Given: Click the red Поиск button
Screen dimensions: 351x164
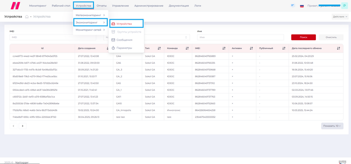Looking at the screenshot, I should (304, 37).
